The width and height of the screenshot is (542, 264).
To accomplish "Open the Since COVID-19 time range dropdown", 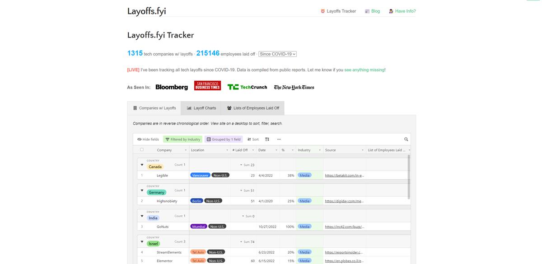I will [278, 54].
